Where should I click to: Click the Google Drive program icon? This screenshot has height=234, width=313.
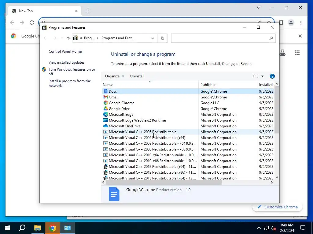105,109
